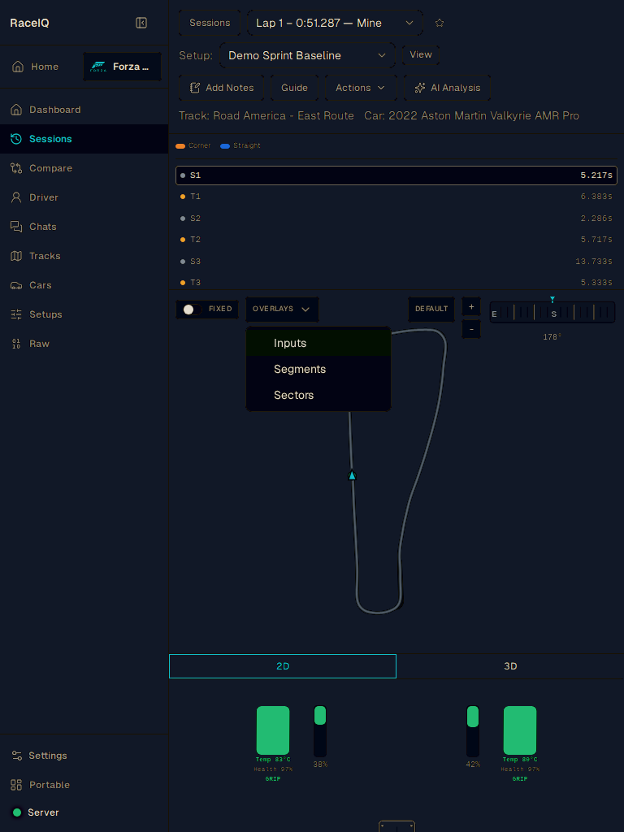Image resolution: width=624 pixels, height=832 pixels.
Task: Click the 42% right wear bar
Action: pyautogui.click(x=473, y=731)
